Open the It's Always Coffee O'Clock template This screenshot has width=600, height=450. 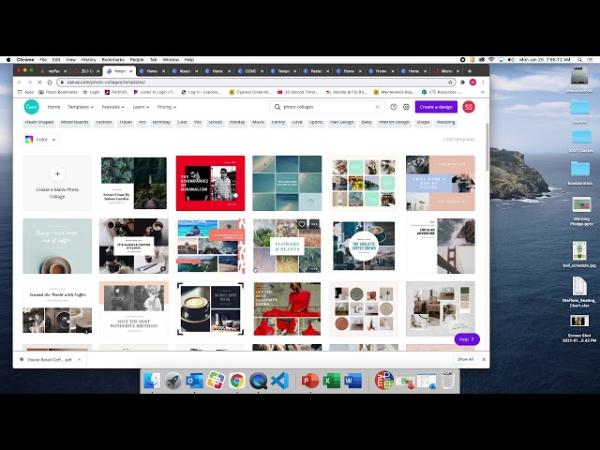click(134, 246)
